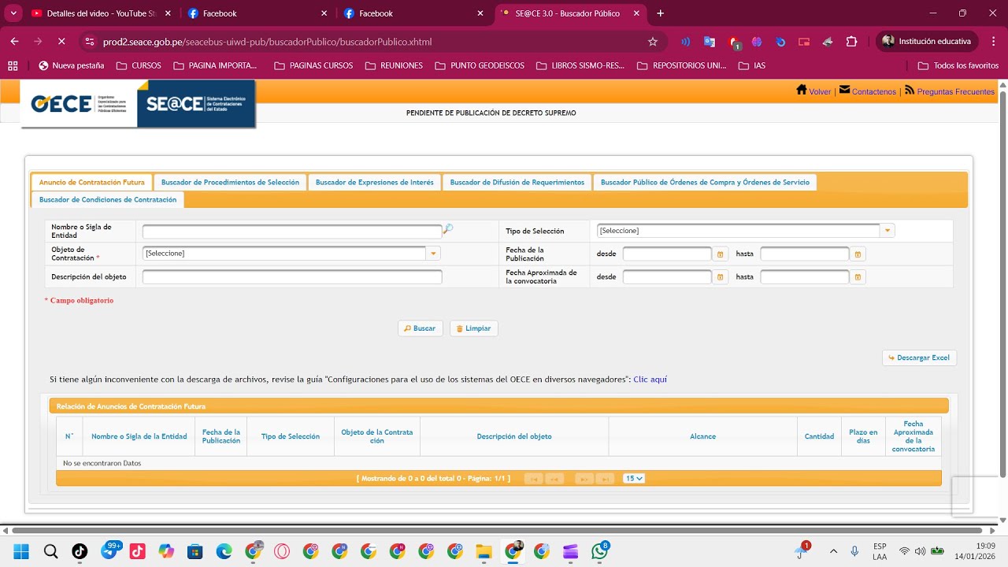The width and height of the screenshot is (1008, 567).
Task: Open calendar for Fecha Aproximada convocatoria desde
Action: tap(720, 277)
